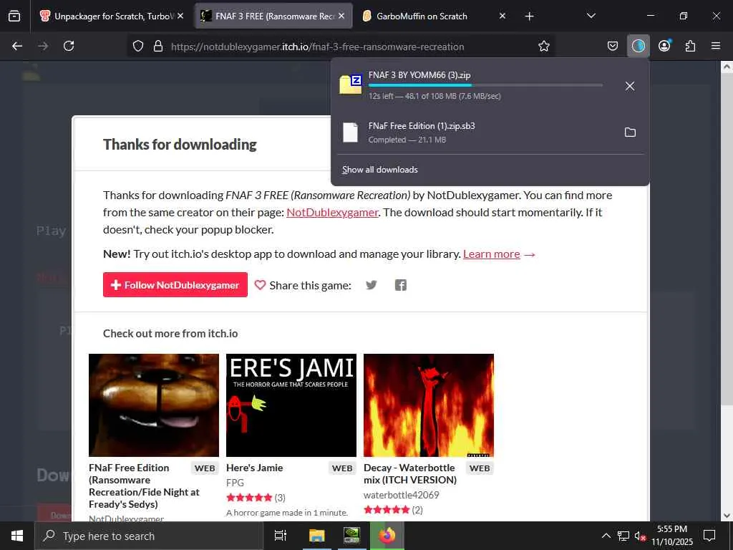The height and width of the screenshot is (550, 733).
Task: Open the network status tray icon
Action: [623, 536]
